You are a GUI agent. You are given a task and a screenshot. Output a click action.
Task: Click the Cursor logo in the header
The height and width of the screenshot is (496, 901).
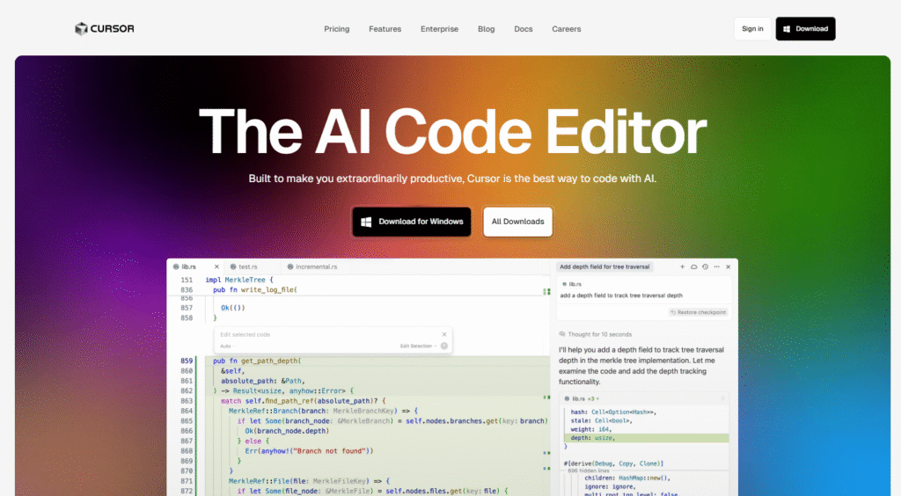(104, 29)
